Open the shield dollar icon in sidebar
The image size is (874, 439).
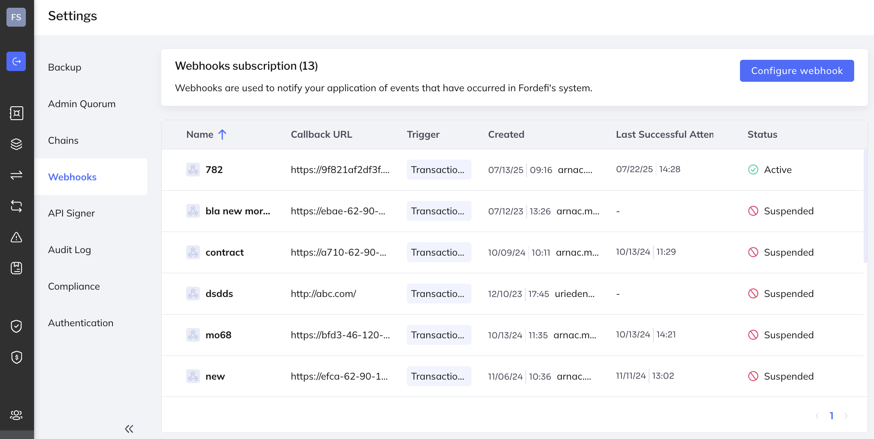tap(16, 357)
